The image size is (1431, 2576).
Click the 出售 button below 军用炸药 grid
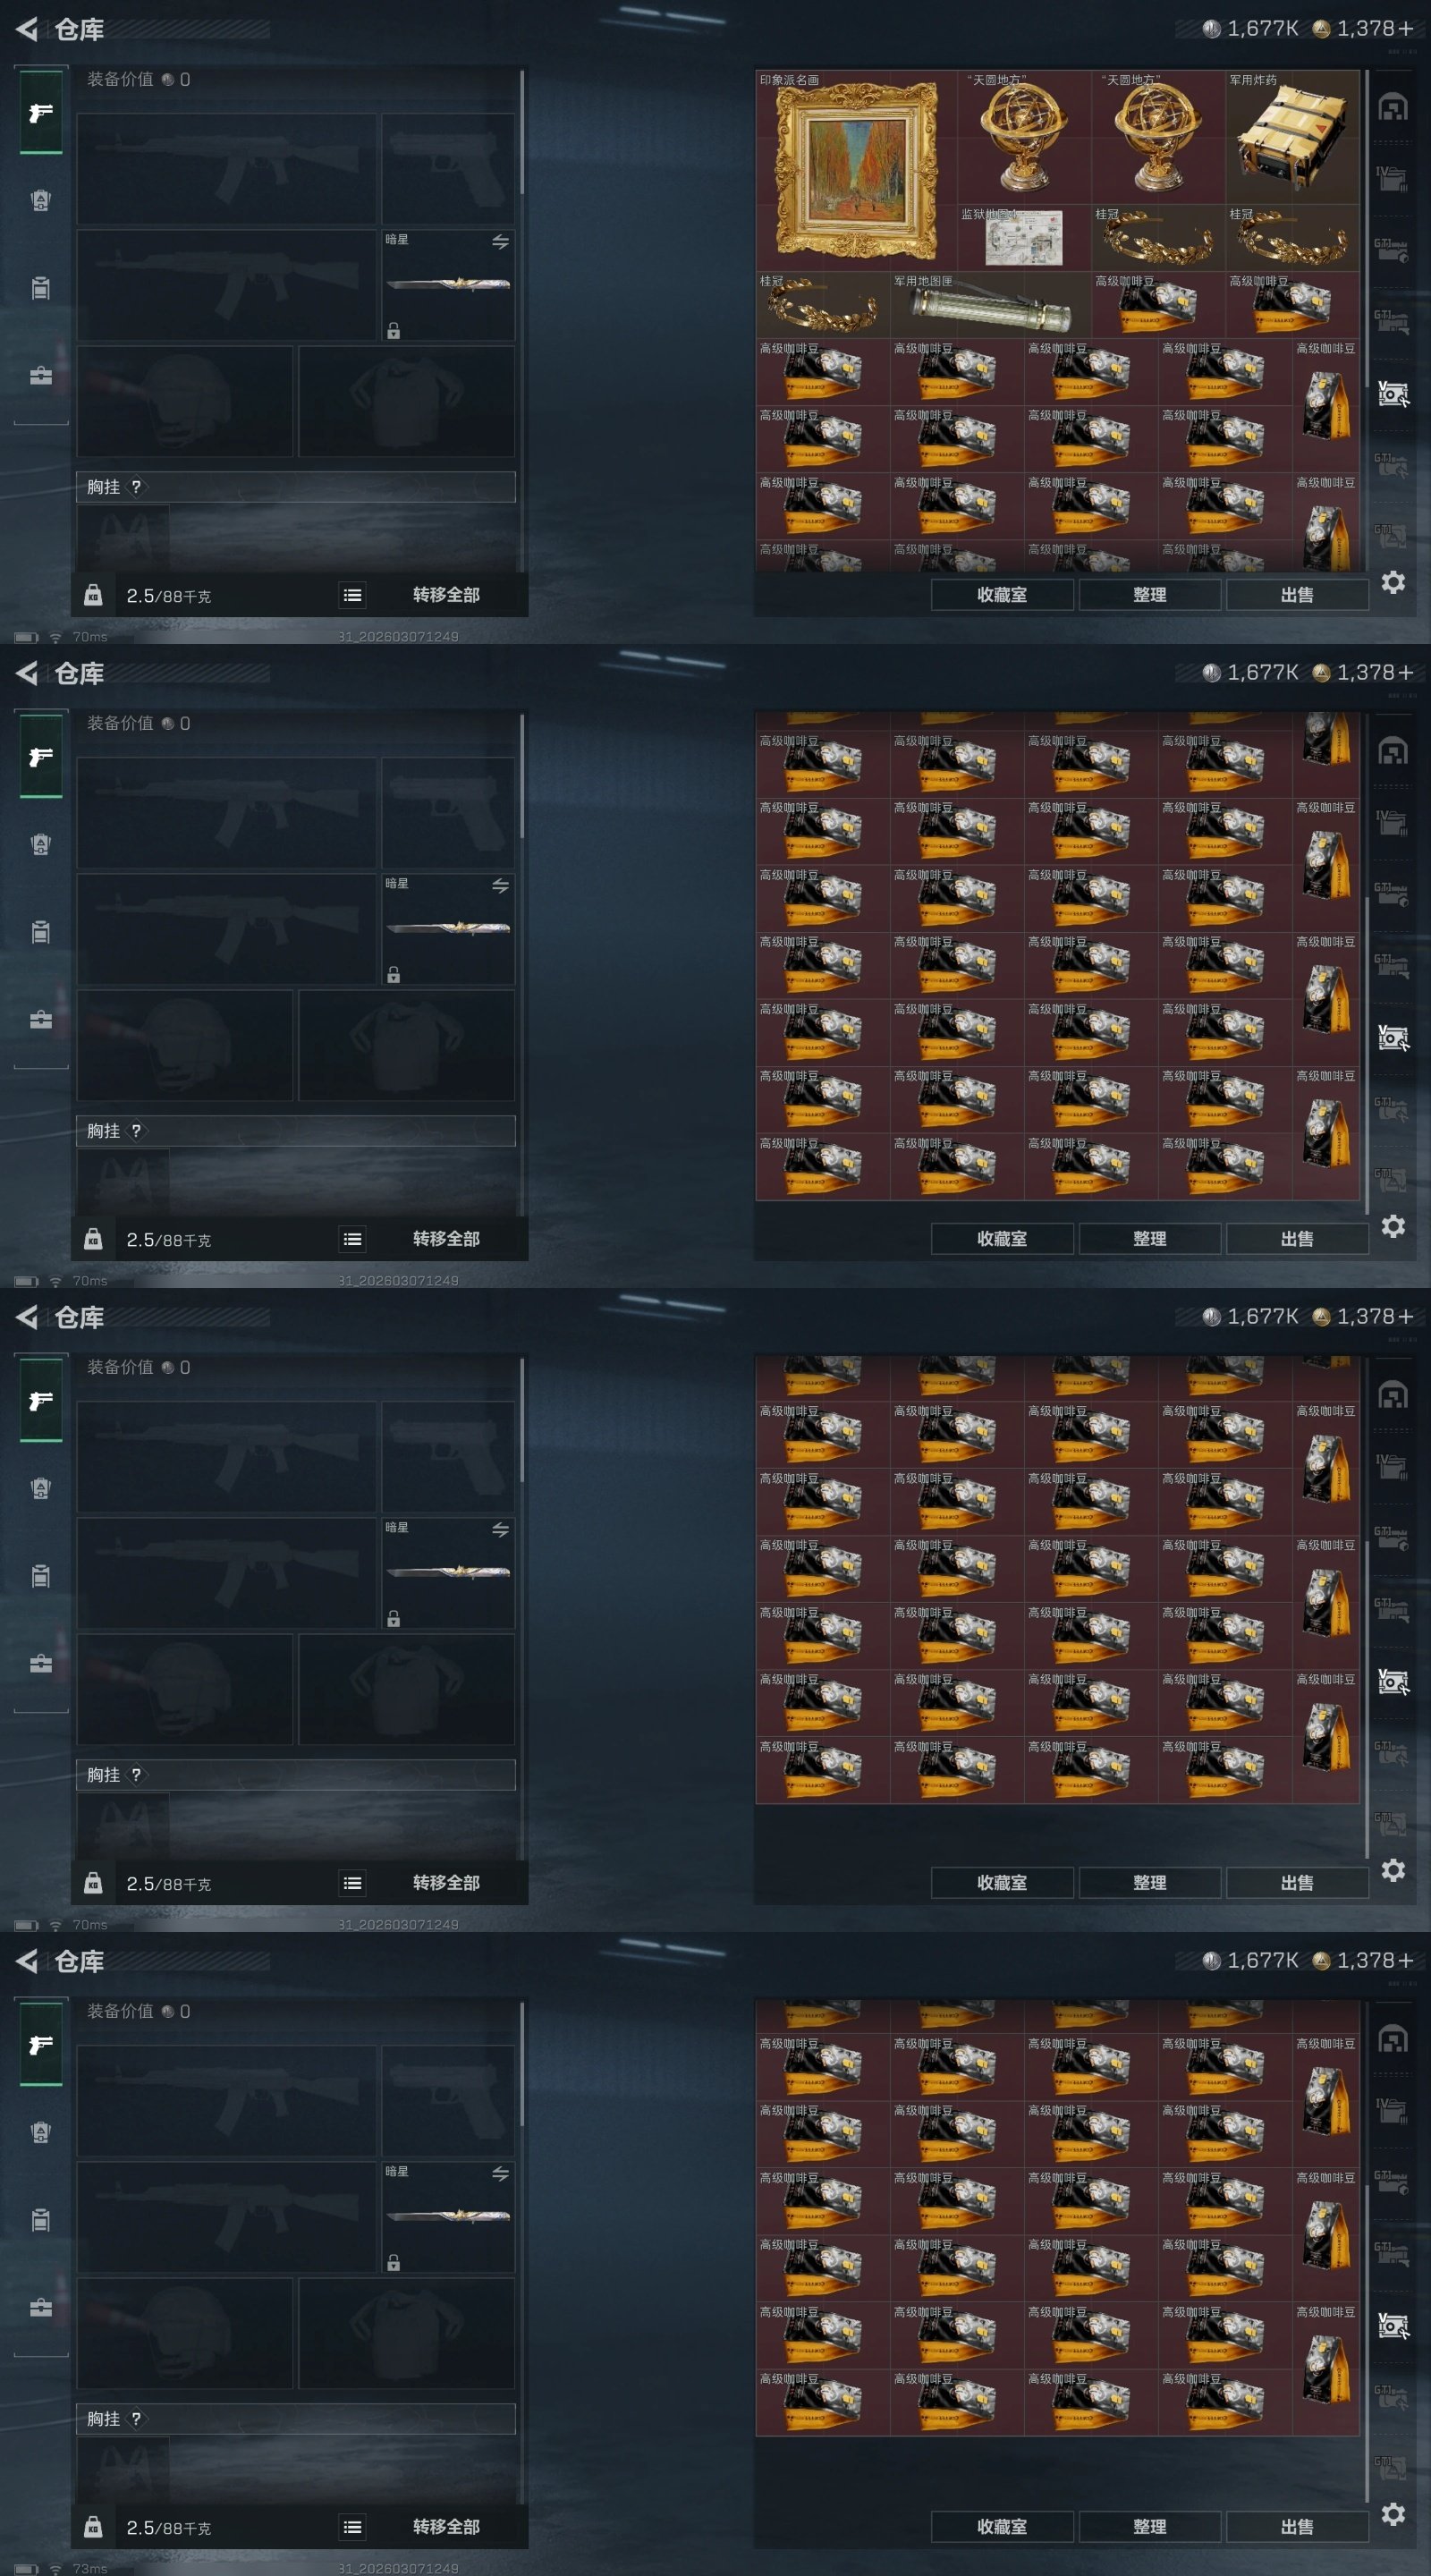pos(1297,595)
